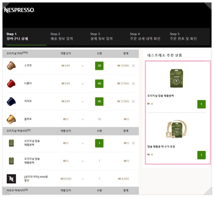Go to Step 5 주문 완료 및 확인

click(183, 36)
